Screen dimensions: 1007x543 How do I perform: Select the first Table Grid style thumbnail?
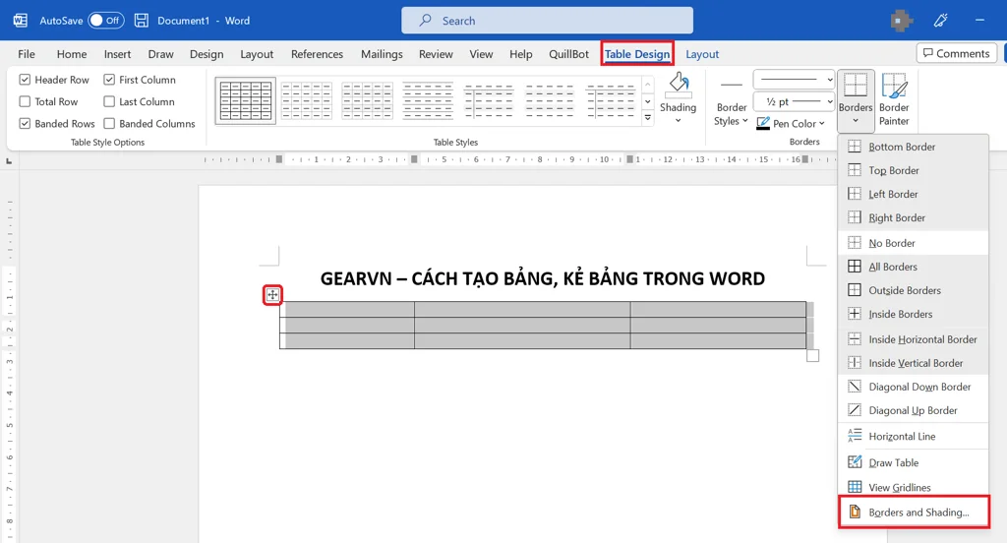[245, 101]
